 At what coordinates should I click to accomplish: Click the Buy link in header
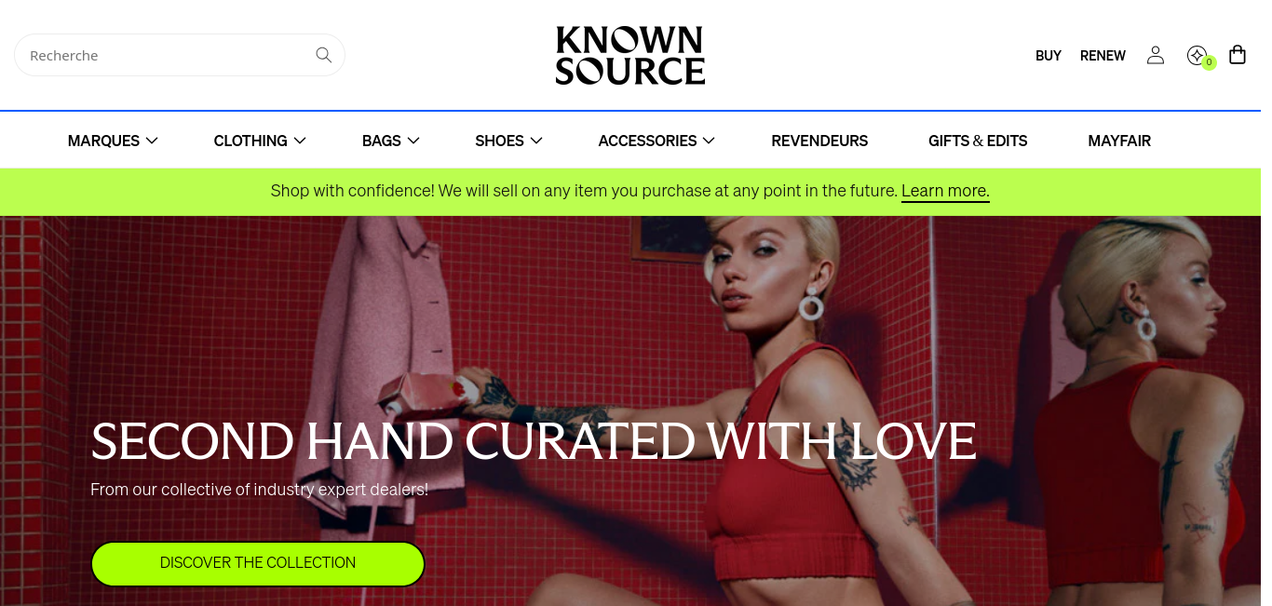coord(1049,56)
